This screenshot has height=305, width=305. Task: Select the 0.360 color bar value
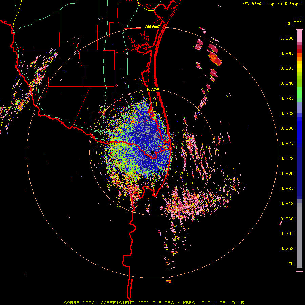click(x=287, y=219)
